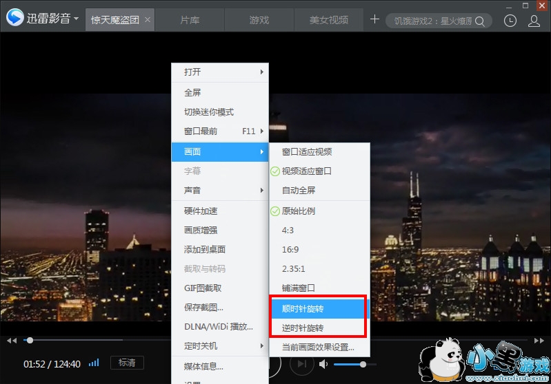The height and width of the screenshot is (384, 551).
Task: Add a new tab with plus icon
Action: click(x=374, y=19)
